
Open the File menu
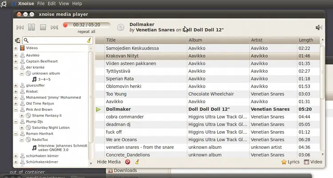coord(41,4)
